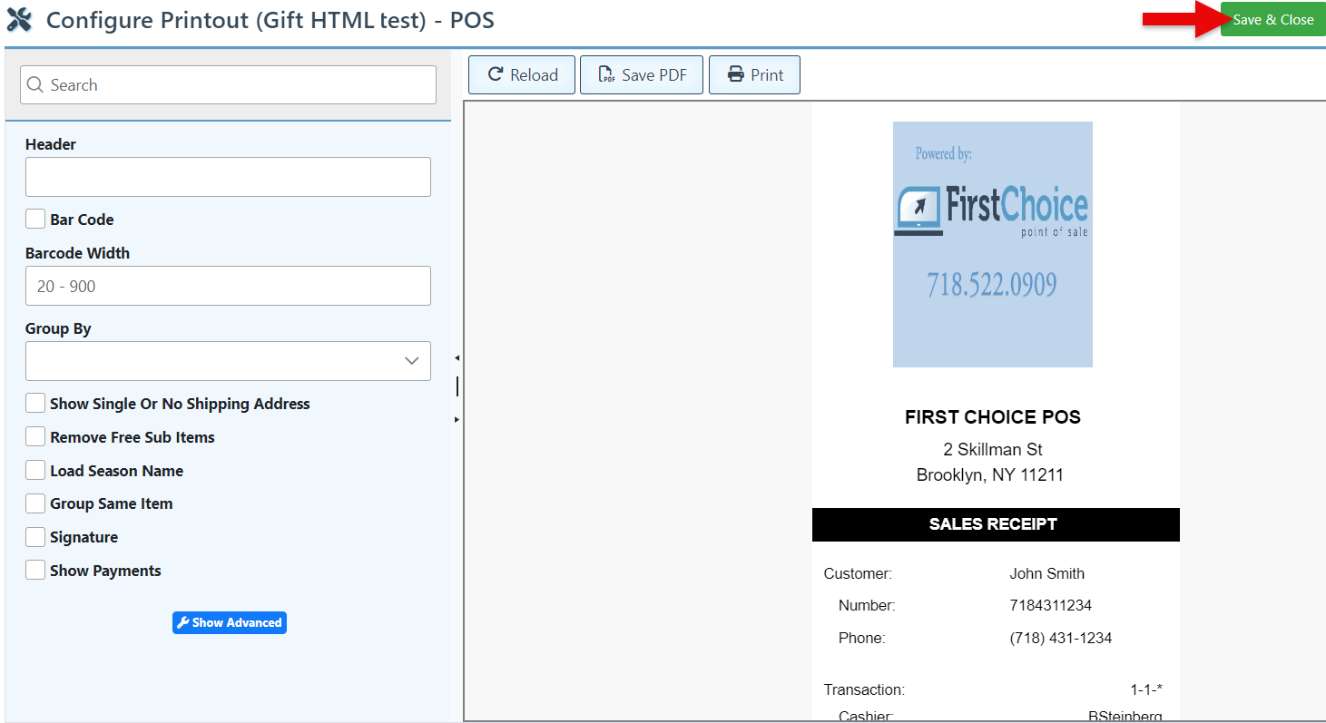Enable the Signature checkbox
This screenshot has height=723, width=1326.
click(35, 537)
